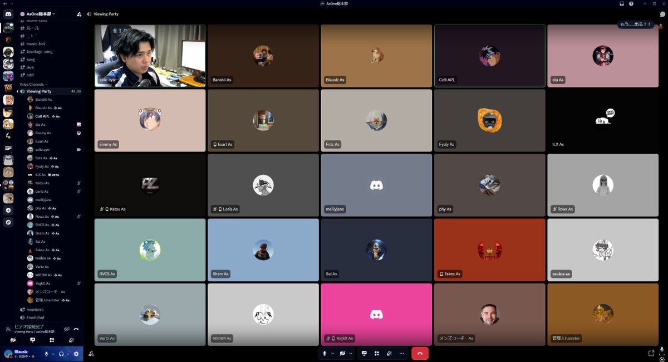
Task: Start an activity from sidebar voice panel
Action: [x=52, y=340]
